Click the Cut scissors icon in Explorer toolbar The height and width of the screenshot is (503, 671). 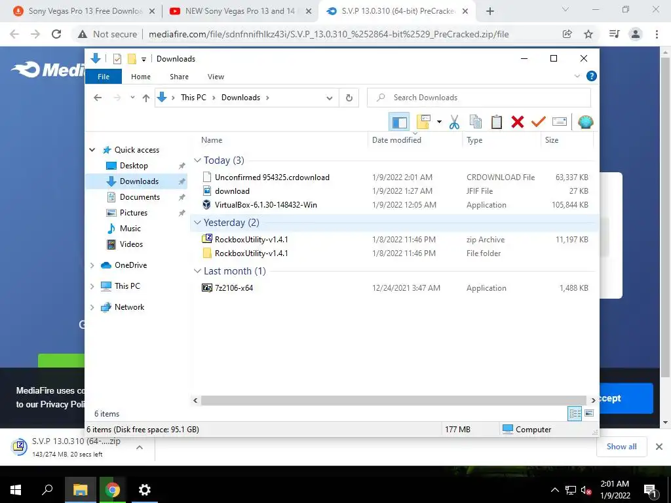(x=454, y=122)
